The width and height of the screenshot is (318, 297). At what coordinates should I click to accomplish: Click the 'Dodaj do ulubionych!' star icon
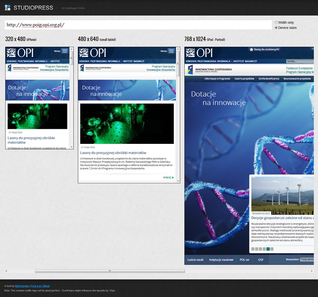coord(251,49)
